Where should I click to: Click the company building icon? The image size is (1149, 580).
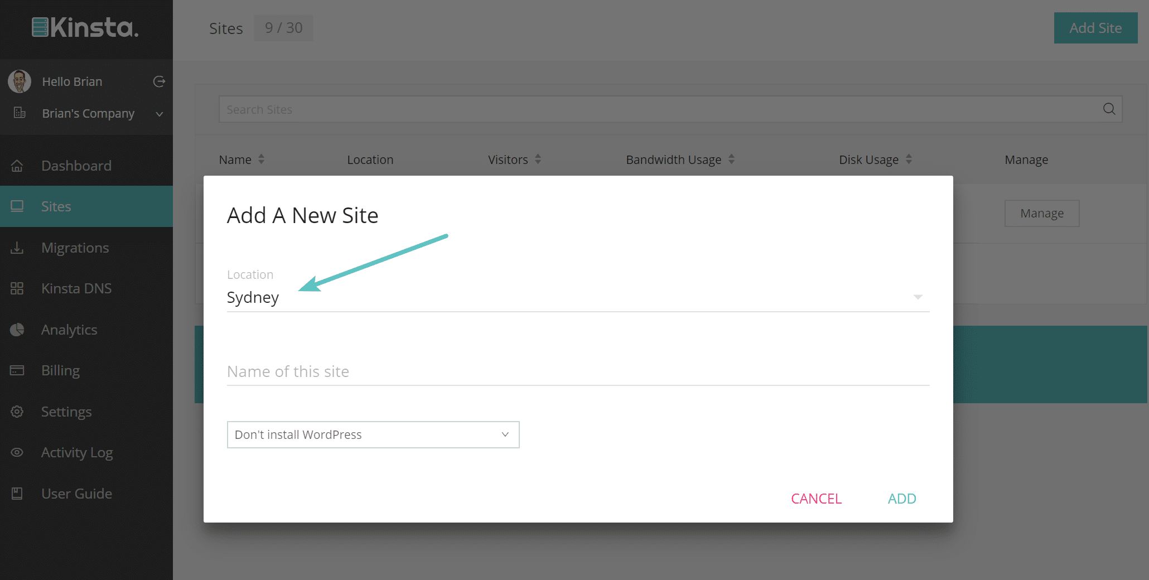click(x=20, y=113)
